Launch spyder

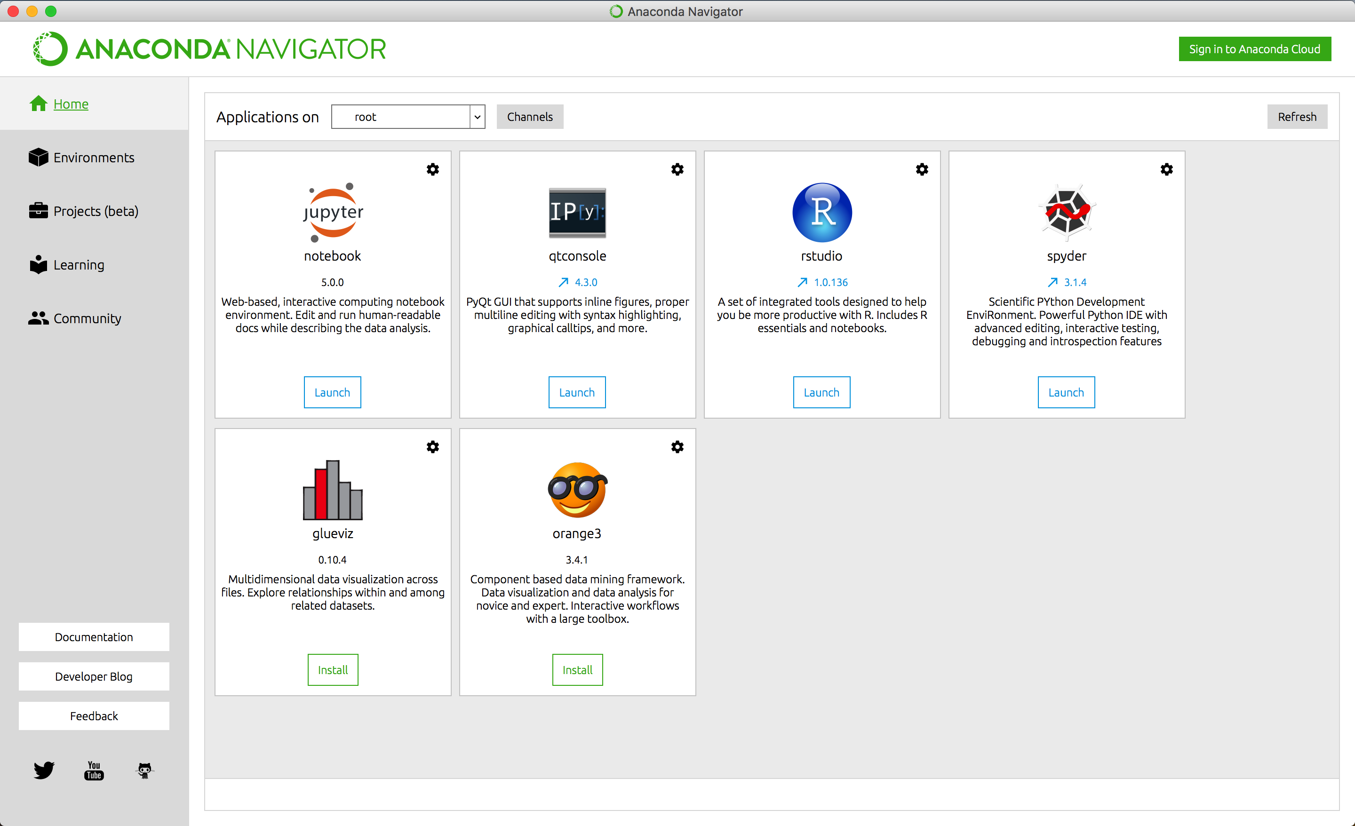(1066, 392)
